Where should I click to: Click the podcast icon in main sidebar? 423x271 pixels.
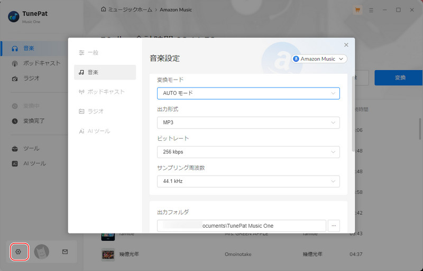coord(15,63)
